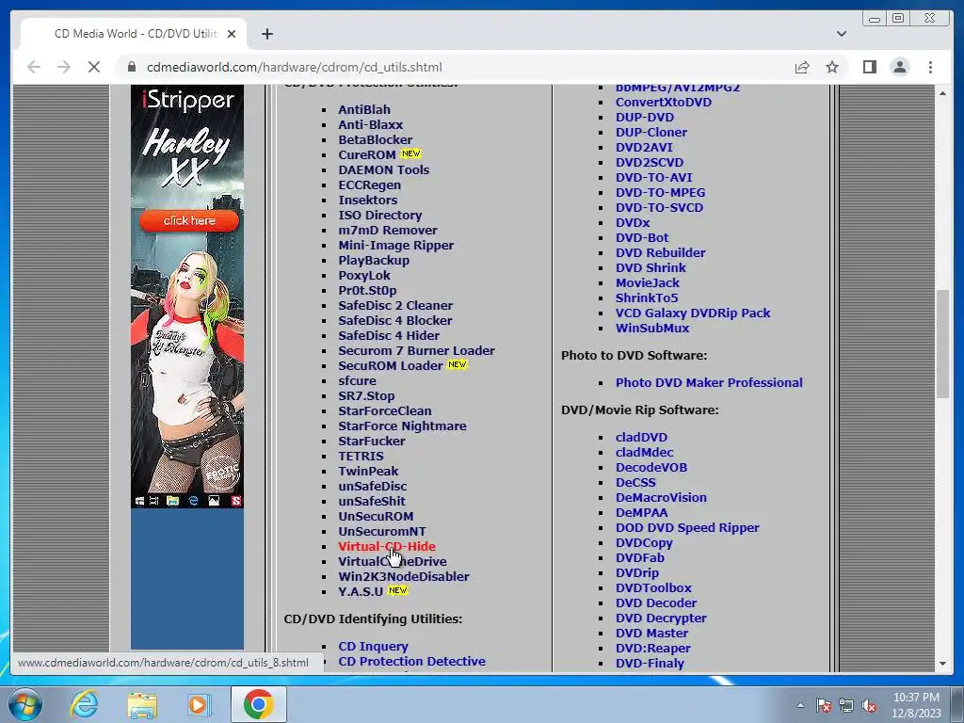Open the Chrome three-dot menu

coord(930,67)
